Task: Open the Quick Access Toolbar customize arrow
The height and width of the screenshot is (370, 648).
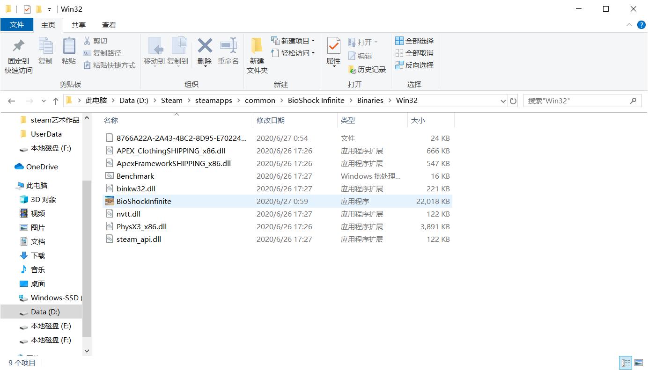Action: 49,9
